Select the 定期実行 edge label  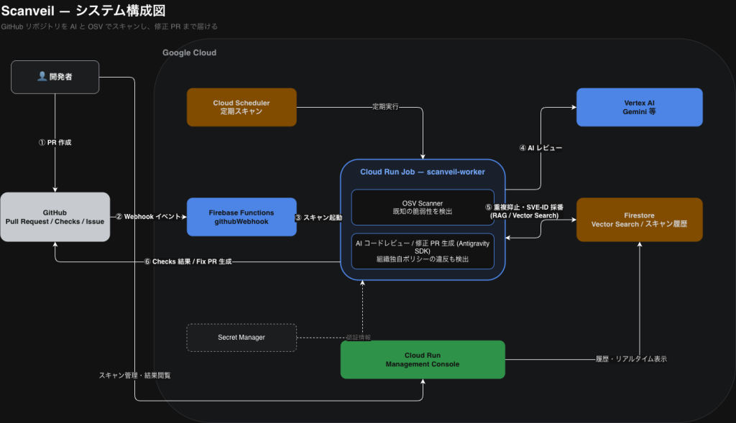(385, 107)
